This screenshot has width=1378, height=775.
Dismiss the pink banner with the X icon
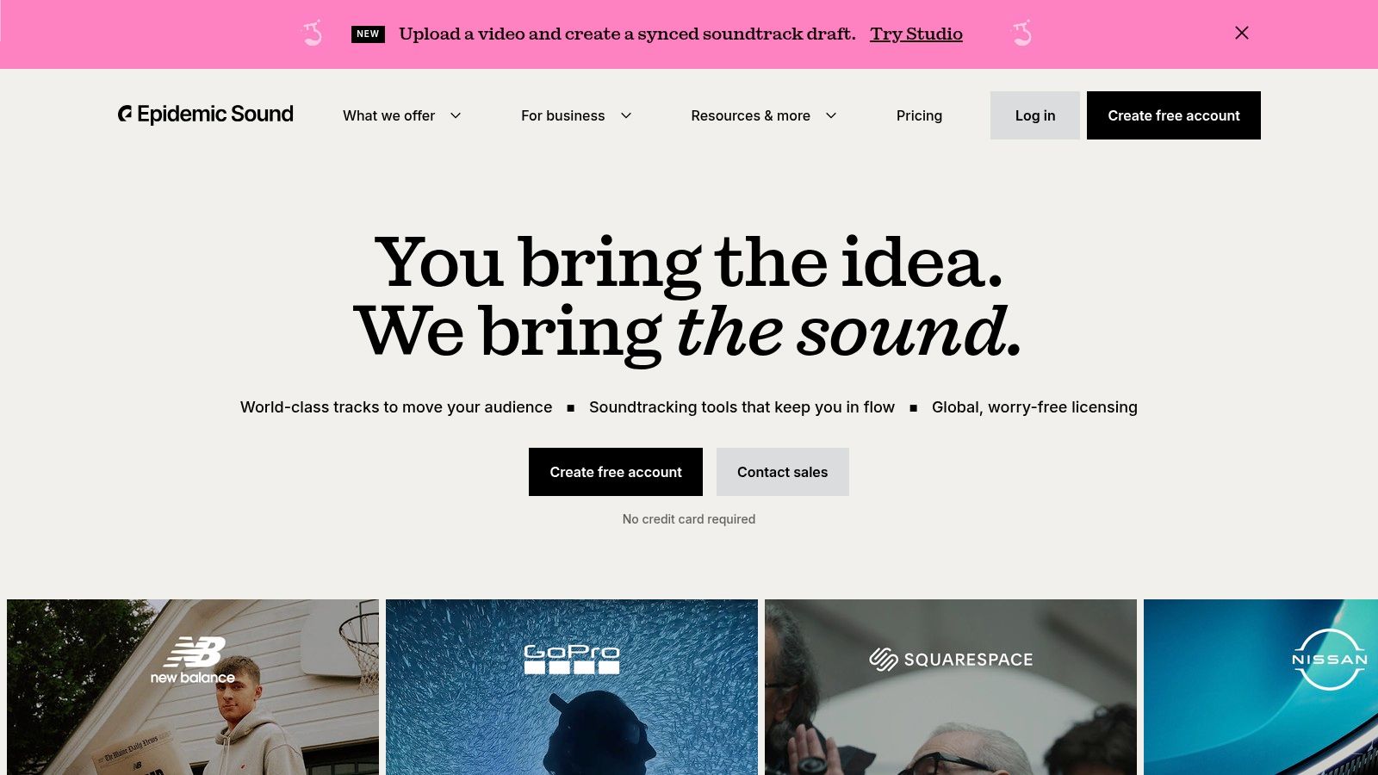(1242, 33)
